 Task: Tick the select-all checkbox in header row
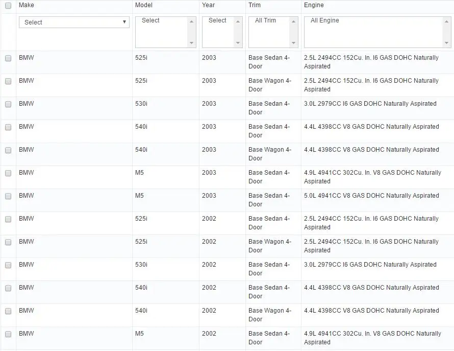pyautogui.click(x=8, y=6)
